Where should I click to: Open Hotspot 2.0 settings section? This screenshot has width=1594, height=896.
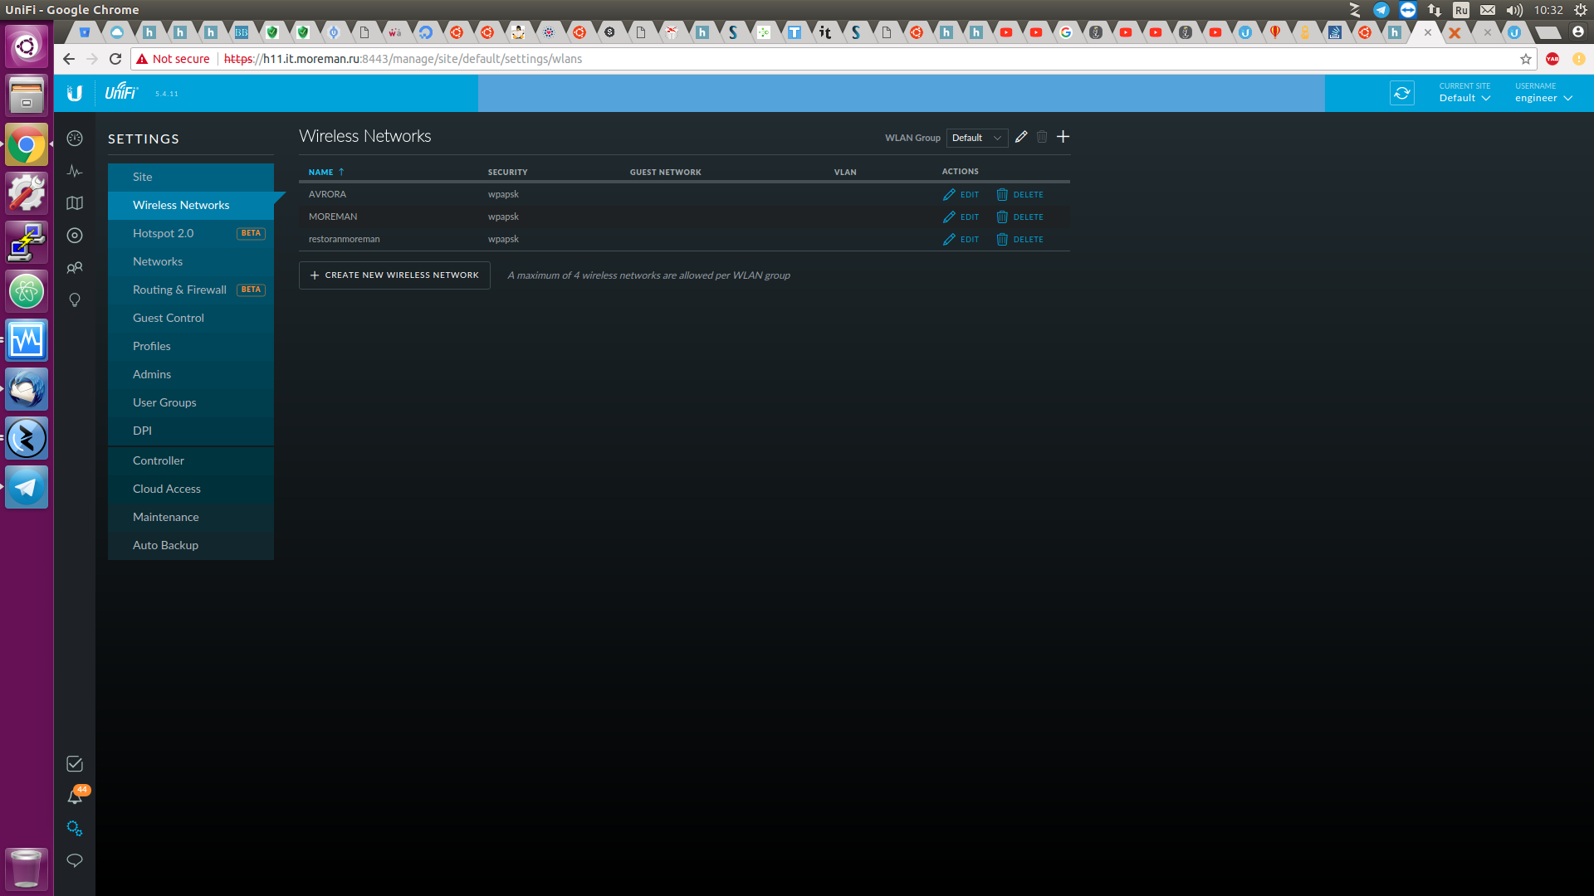pyautogui.click(x=191, y=233)
